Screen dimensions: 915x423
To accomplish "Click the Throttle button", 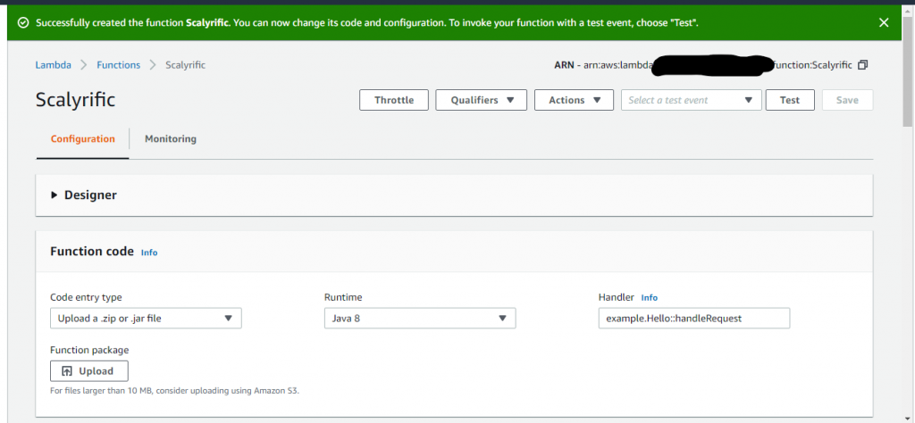I will 393,100.
